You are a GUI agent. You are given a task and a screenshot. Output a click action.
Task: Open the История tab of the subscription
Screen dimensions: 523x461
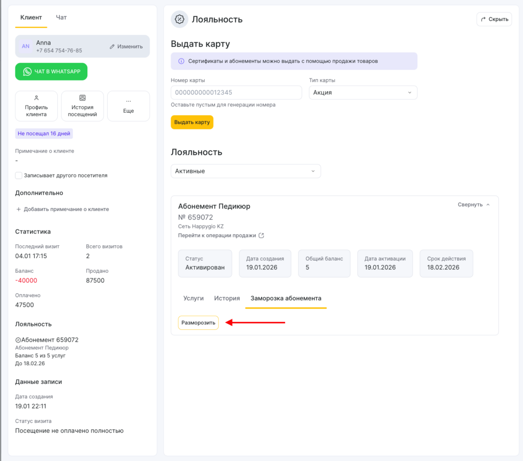pos(227,298)
